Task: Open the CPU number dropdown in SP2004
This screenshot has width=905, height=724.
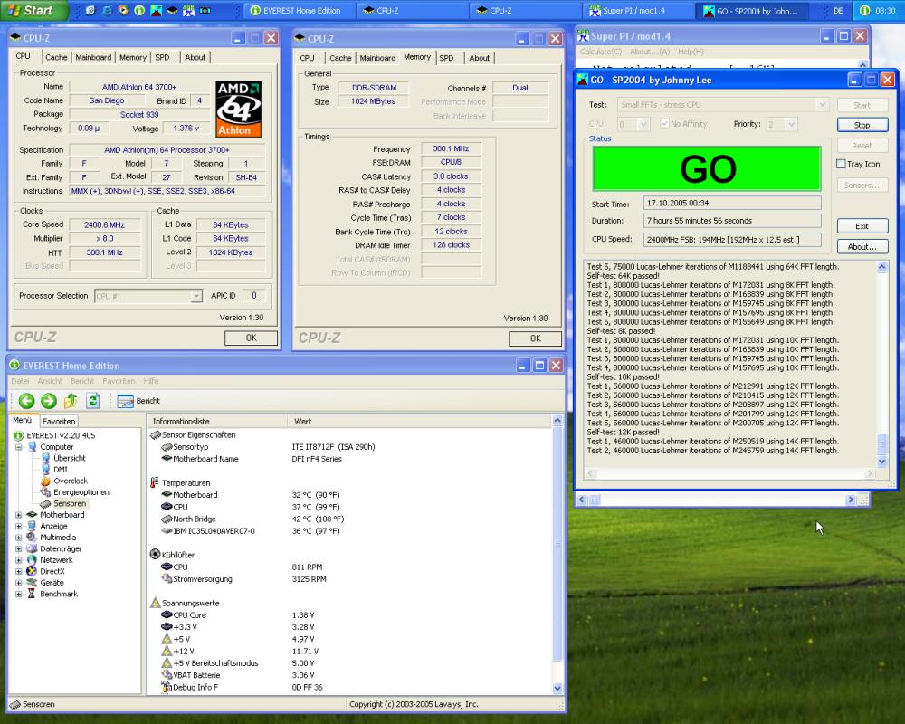Action: tap(644, 124)
